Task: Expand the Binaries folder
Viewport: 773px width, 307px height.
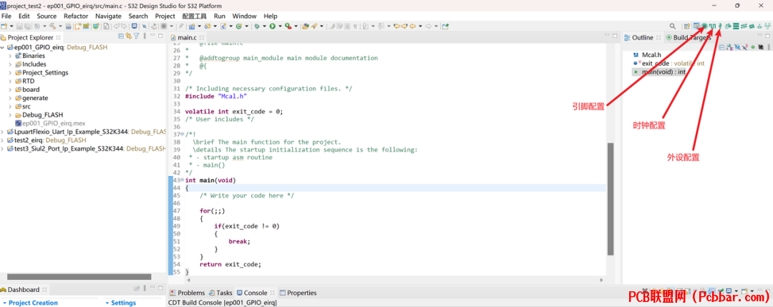Action: [x=10, y=56]
